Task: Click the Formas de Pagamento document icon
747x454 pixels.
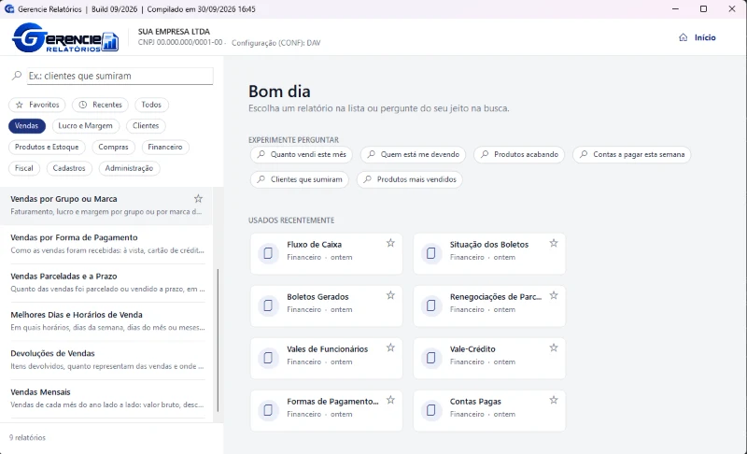Action: click(x=268, y=410)
